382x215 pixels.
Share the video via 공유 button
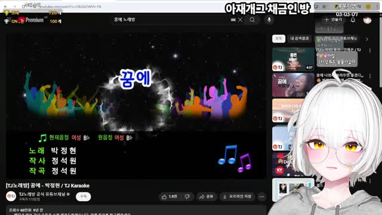click(x=206, y=196)
